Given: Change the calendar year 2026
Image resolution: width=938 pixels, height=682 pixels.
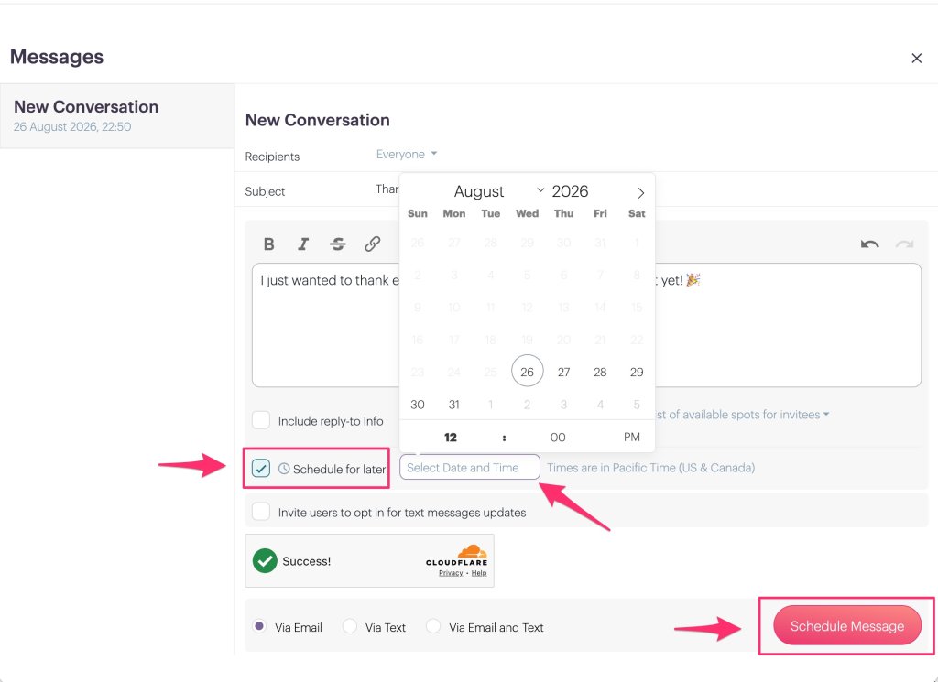Looking at the screenshot, I should click(570, 191).
